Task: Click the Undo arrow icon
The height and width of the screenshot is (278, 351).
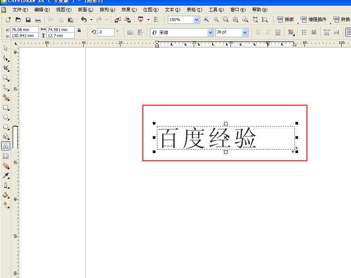Action: click(83, 19)
